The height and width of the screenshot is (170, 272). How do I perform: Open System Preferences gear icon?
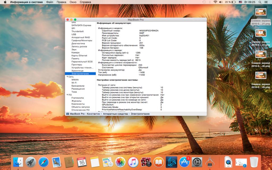[x=197, y=162]
